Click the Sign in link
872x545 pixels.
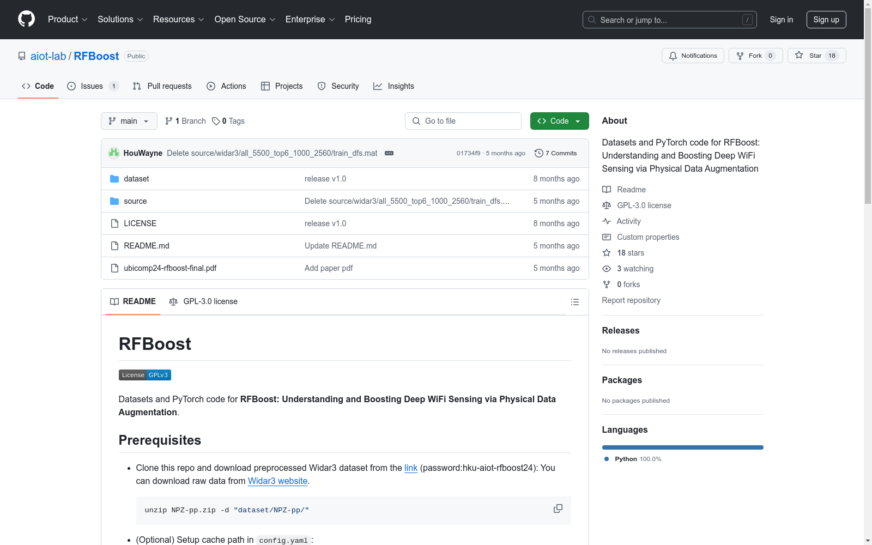tap(782, 20)
